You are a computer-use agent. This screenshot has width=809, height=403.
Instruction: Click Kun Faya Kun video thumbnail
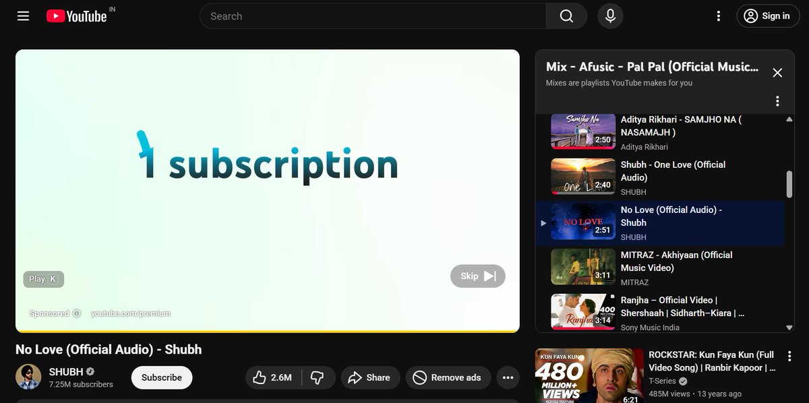tap(590, 375)
